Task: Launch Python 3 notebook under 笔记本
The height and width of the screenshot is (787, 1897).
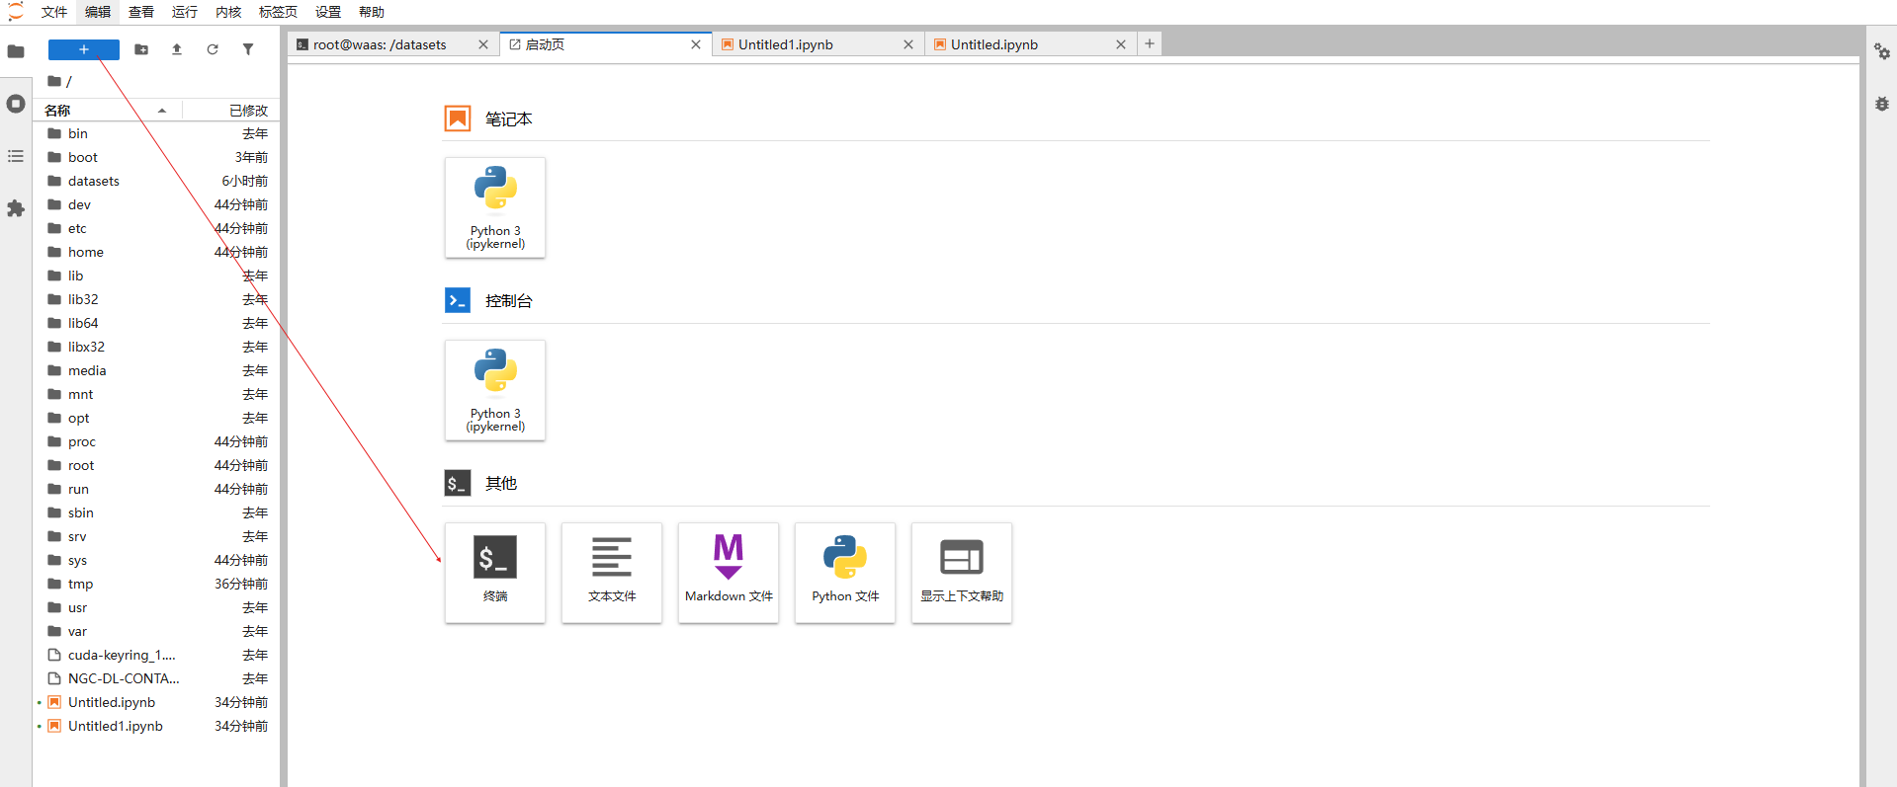Action: click(494, 207)
